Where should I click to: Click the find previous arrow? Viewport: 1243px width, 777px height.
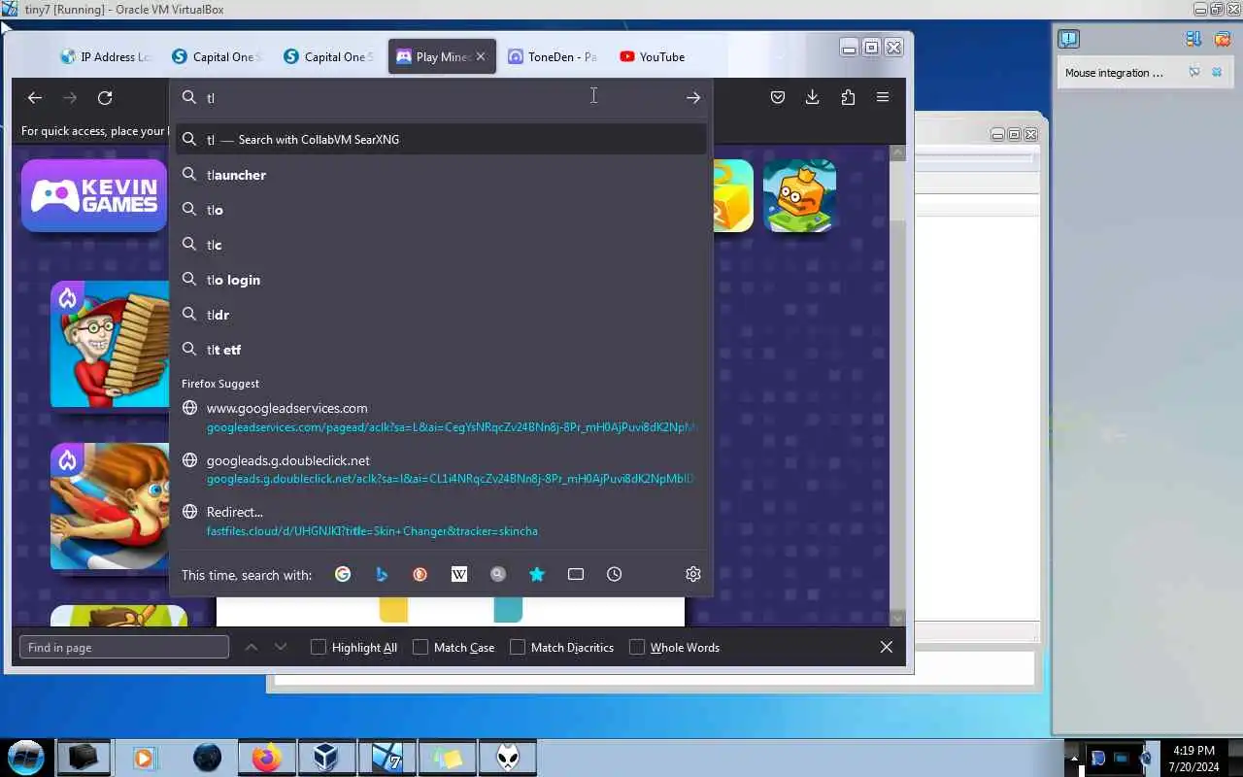pos(252,647)
